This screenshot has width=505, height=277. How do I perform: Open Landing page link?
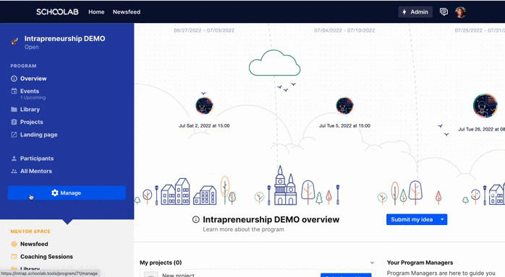coord(38,135)
